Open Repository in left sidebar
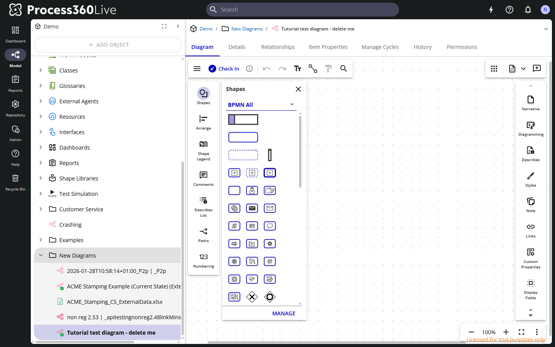 pyautogui.click(x=15, y=108)
